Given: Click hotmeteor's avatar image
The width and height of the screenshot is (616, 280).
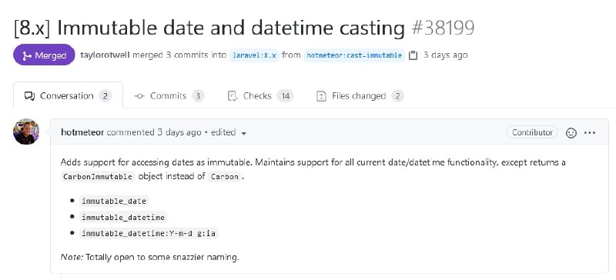Looking at the screenshot, I should click(26, 132).
